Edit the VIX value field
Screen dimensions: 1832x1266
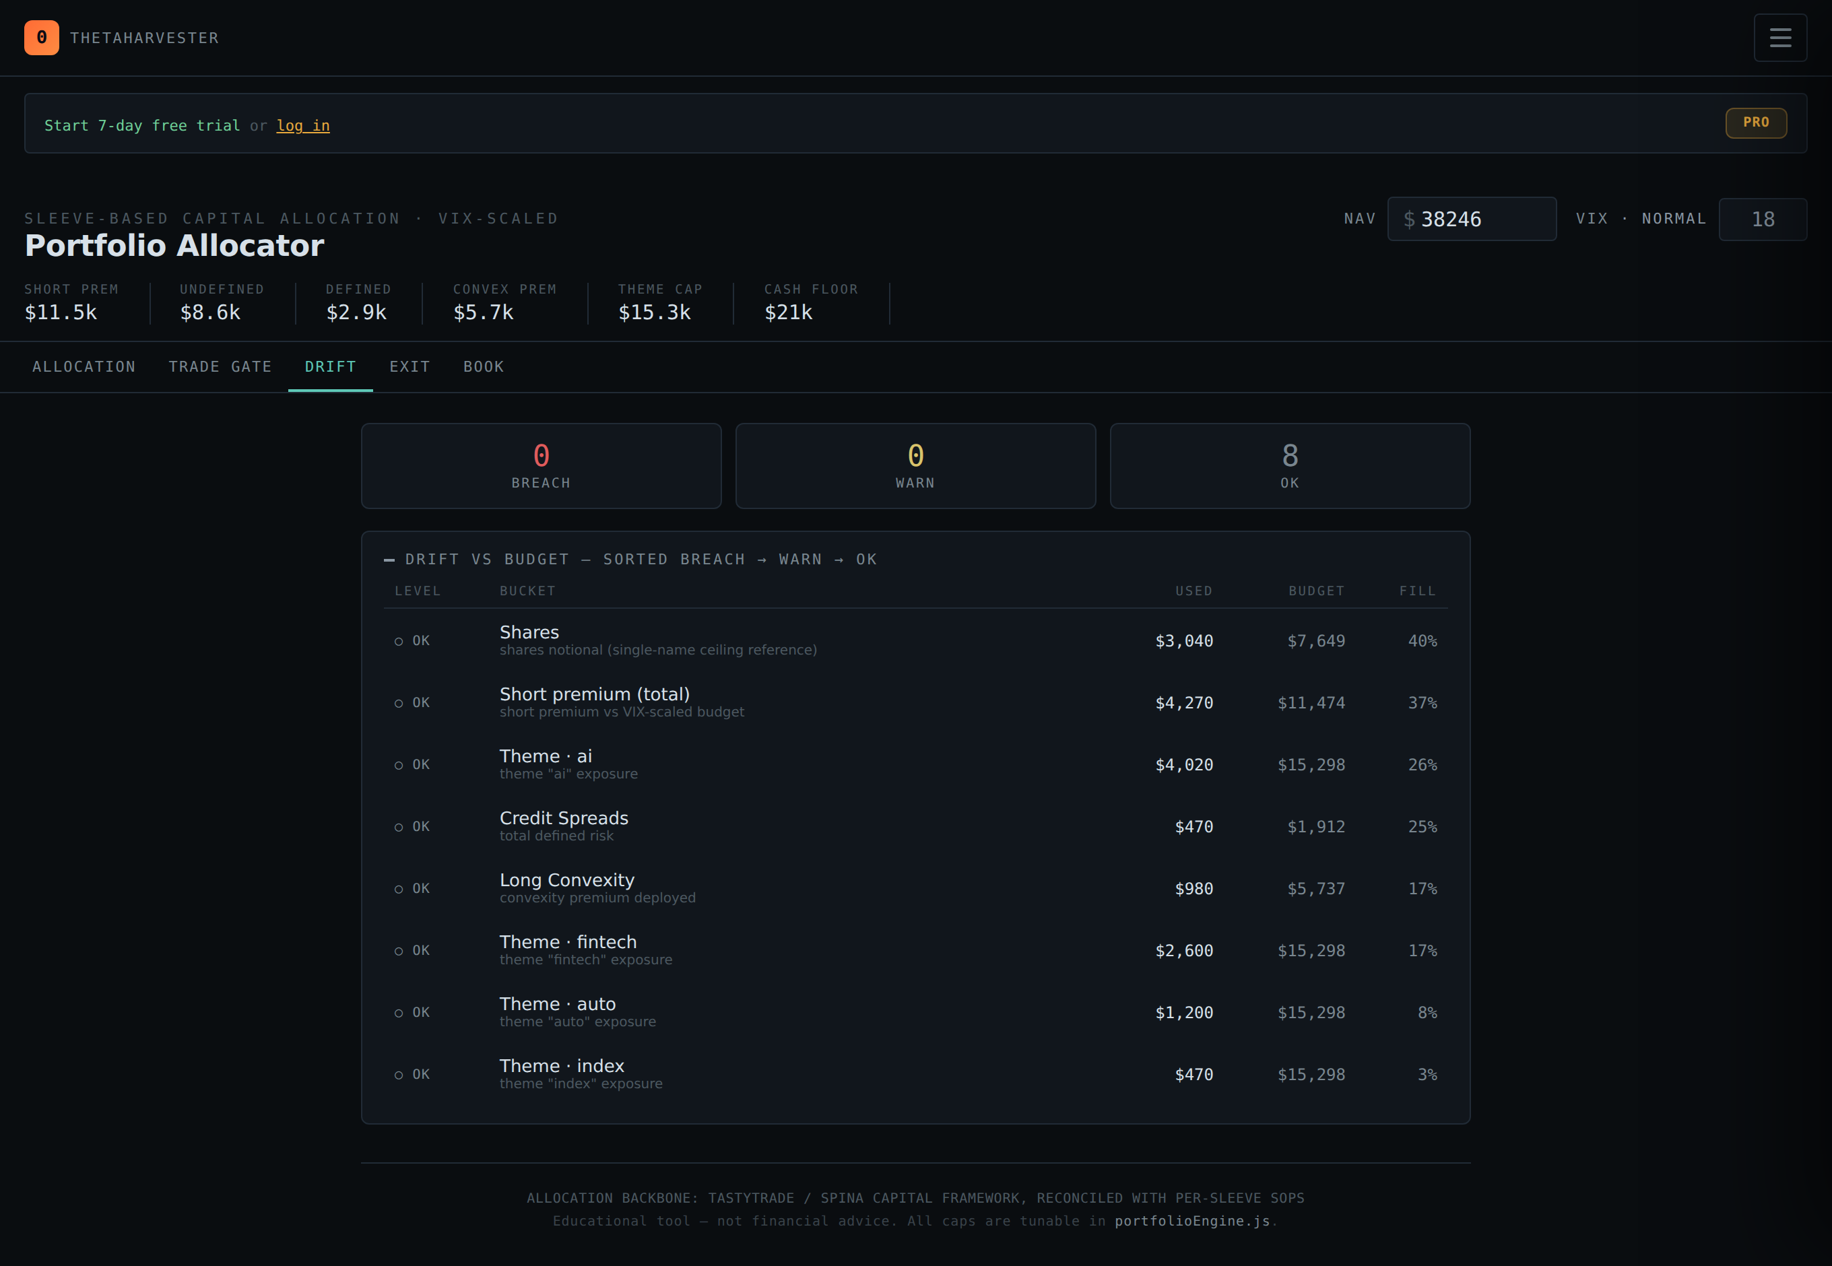[1762, 219]
